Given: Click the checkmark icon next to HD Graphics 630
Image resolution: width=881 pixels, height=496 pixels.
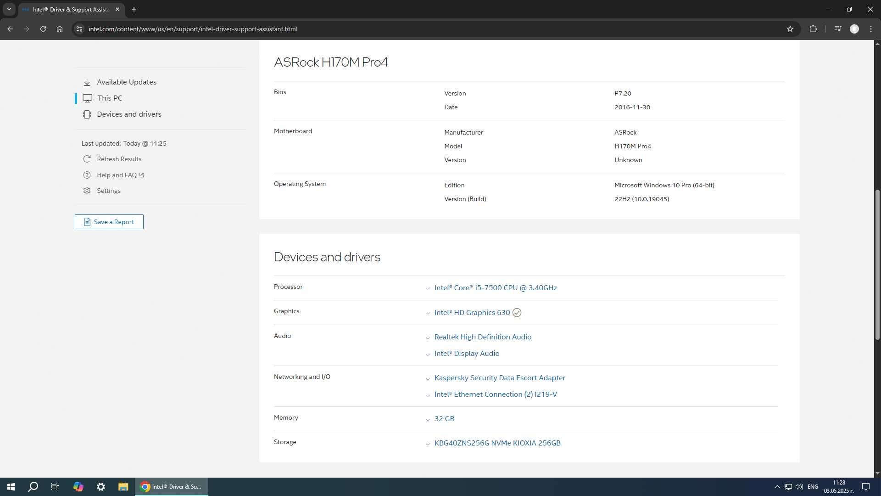Looking at the screenshot, I should coord(517,312).
